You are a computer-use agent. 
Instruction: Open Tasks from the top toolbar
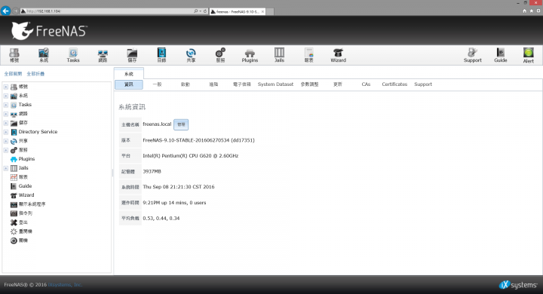73,55
